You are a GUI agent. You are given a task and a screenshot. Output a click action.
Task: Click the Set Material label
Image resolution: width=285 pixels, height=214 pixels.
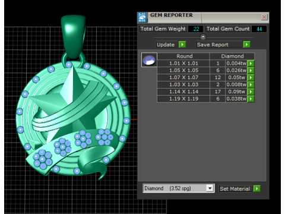click(235, 189)
